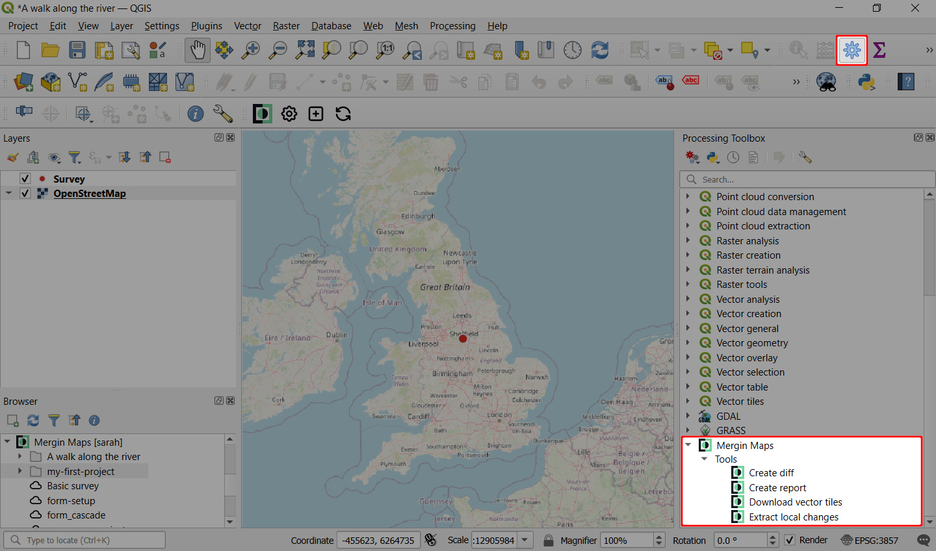The height and width of the screenshot is (551, 936).
Task: Click the EPSG:3857 CRS button
Action: click(870, 540)
